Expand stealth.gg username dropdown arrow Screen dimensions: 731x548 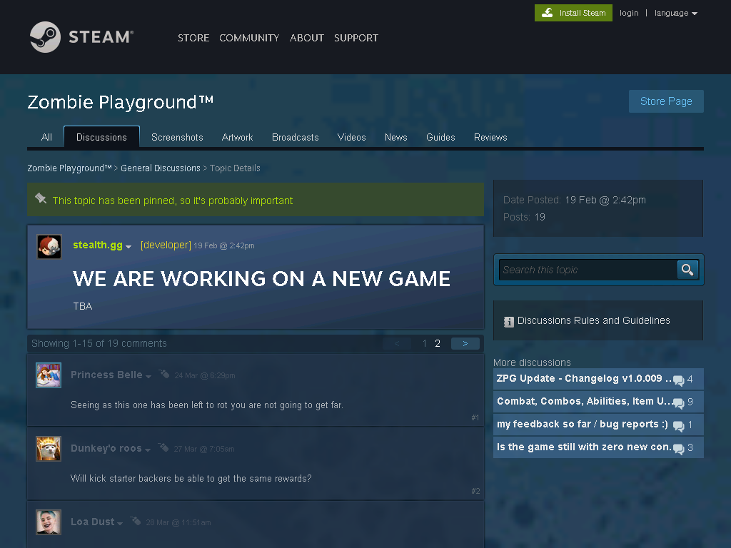[128, 247]
